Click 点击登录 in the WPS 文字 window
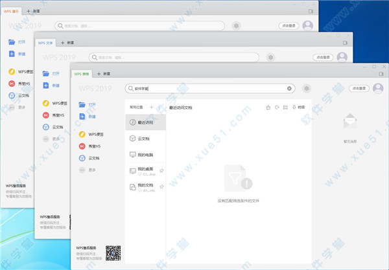Screen dimensions: 389x270 click(323, 57)
